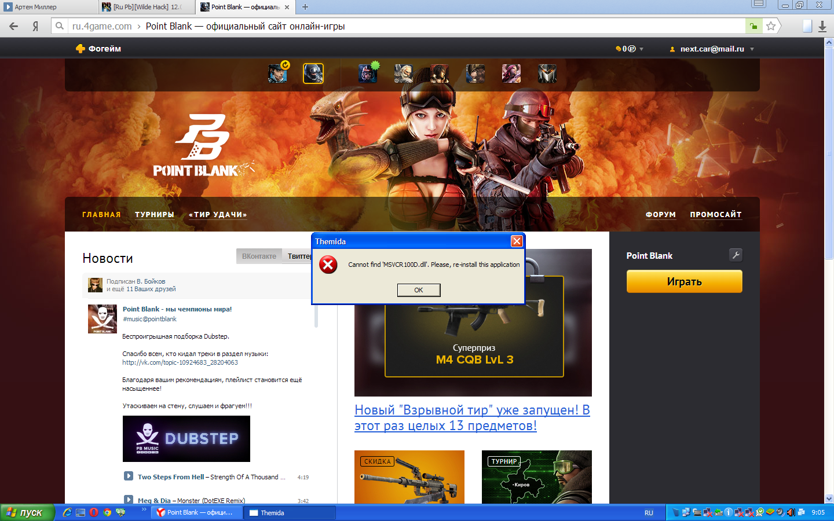Expand quick launch overflow chevron
Image resolution: width=834 pixels, height=521 pixels.
pyautogui.click(x=144, y=509)
